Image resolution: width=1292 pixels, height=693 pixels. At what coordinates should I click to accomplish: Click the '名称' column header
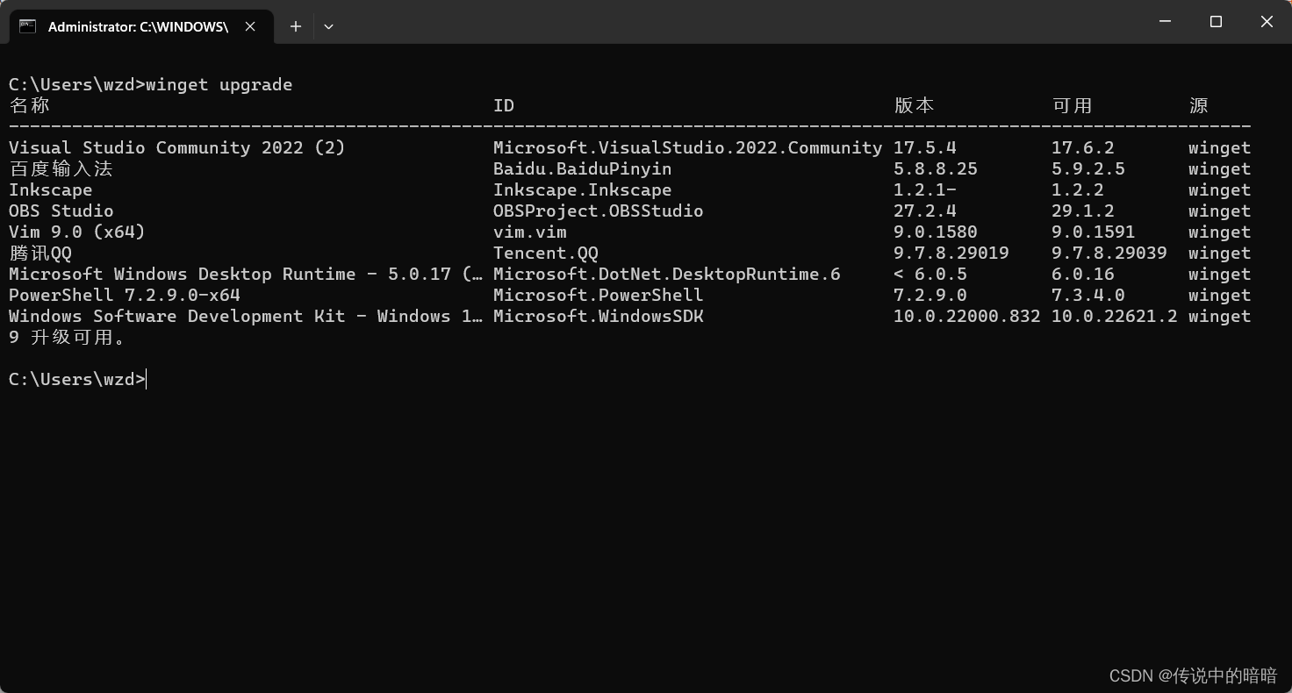point(30,105)
